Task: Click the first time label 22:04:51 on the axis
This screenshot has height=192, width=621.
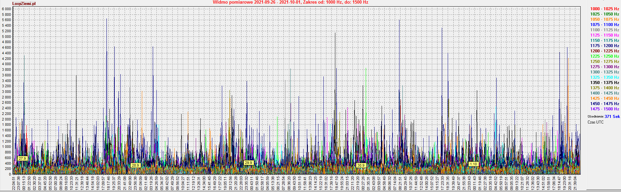Action: [x=14, y=183]
